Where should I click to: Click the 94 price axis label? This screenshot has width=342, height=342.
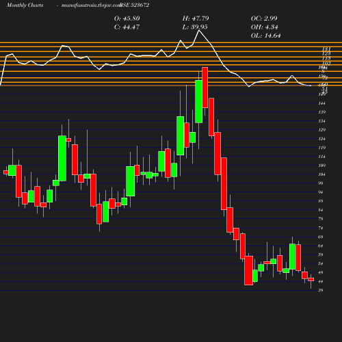coord(321,192)
